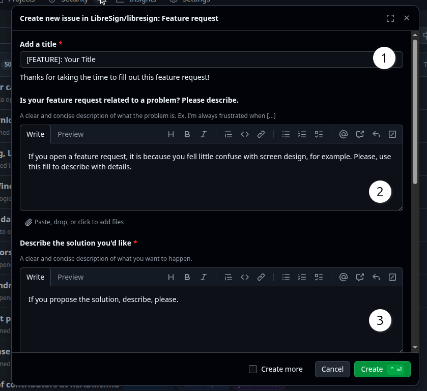Mention a user in problem description toolbar
The image size is (427, 391).
tap(344, 134)
